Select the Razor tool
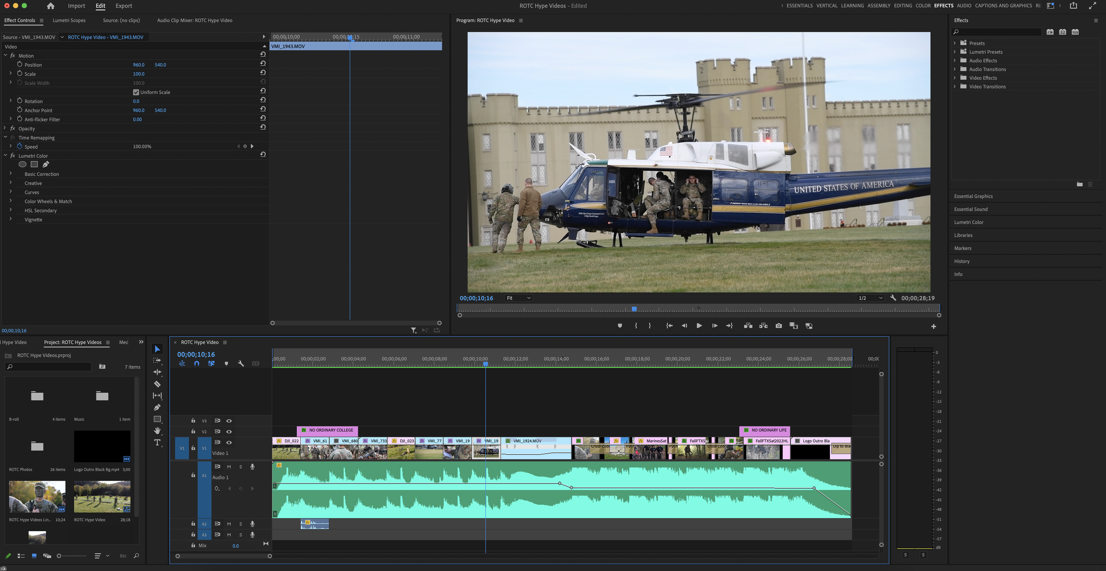 pyautogui.click(x=157, y=384)
